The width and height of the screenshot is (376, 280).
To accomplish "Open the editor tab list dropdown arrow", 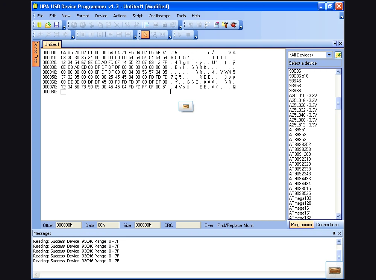I will tap(335, 44).
